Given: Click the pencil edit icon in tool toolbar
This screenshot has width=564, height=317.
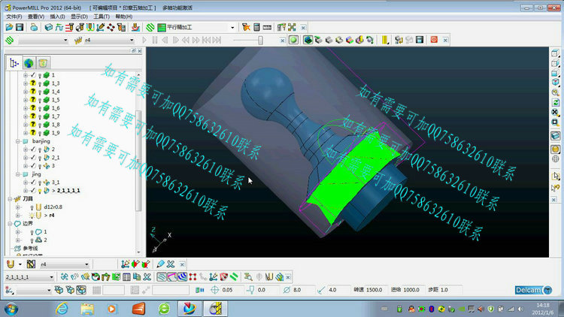Looking at the screenshot, I should pyautogui.click(x=160, y=264).
